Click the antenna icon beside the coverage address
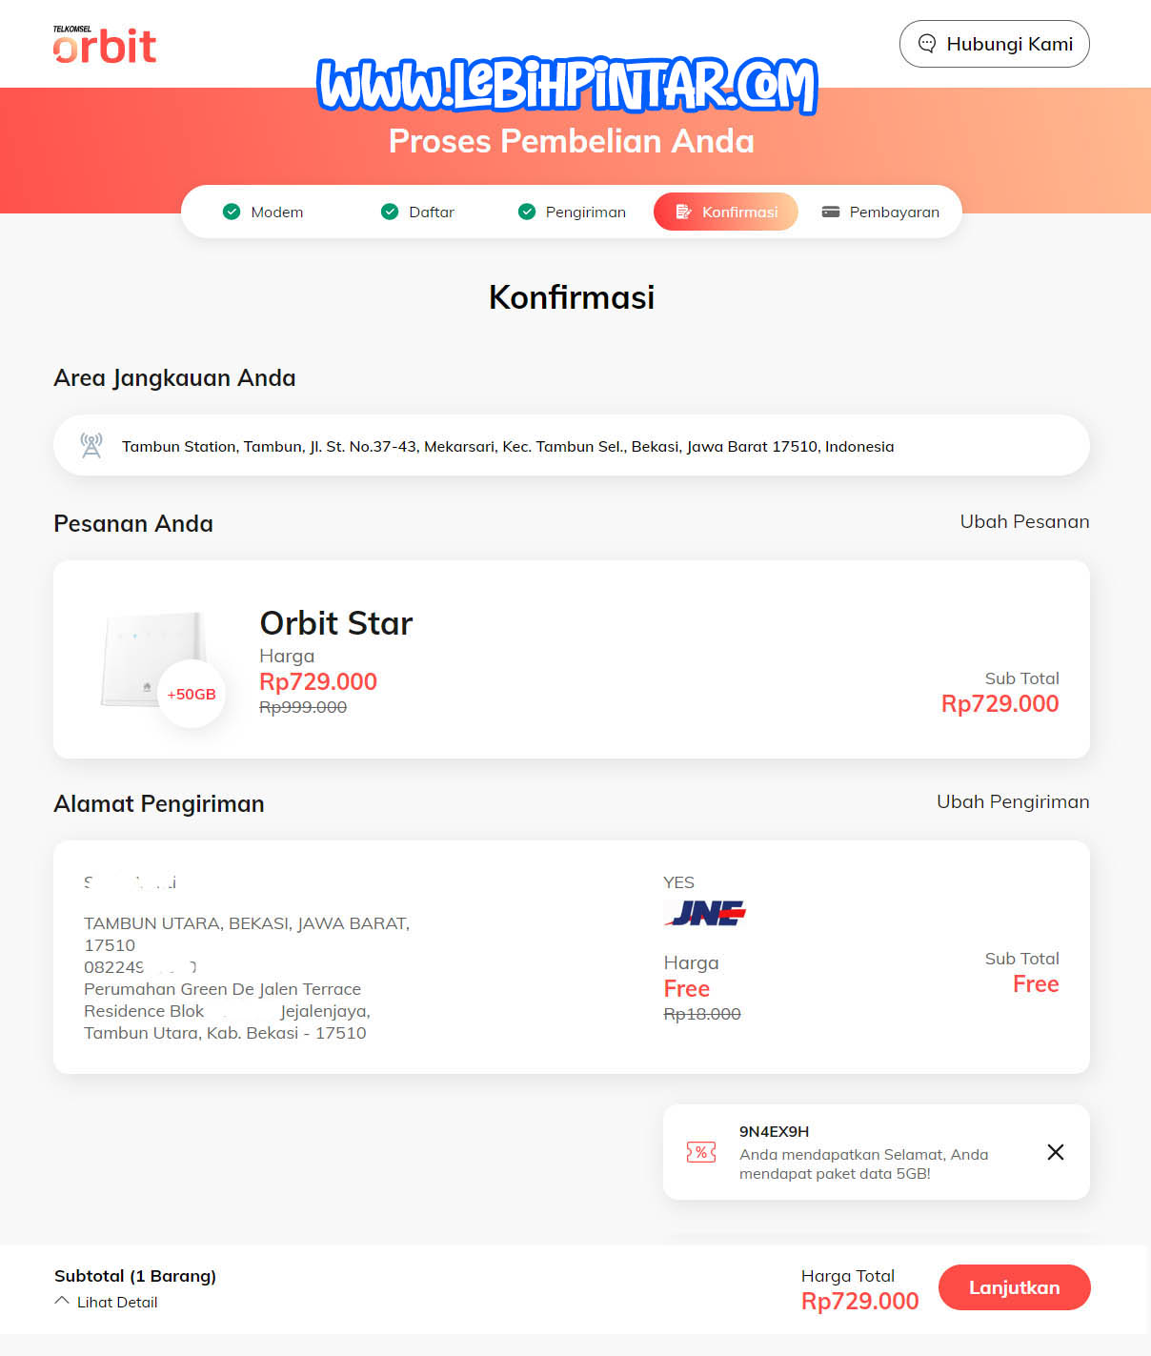1151x1356 pixels. pos(91,445)
